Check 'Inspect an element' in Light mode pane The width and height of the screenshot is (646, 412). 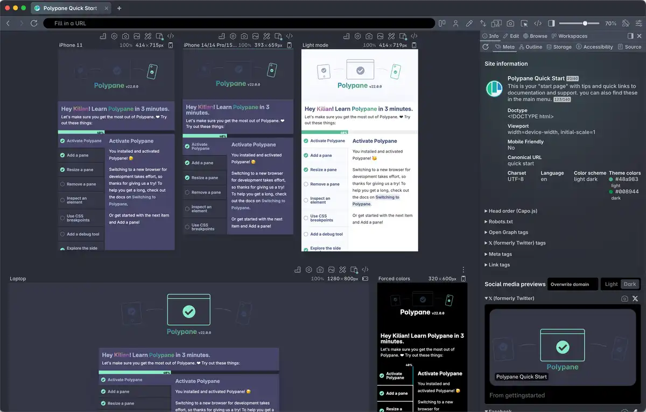tap(306, 200)
